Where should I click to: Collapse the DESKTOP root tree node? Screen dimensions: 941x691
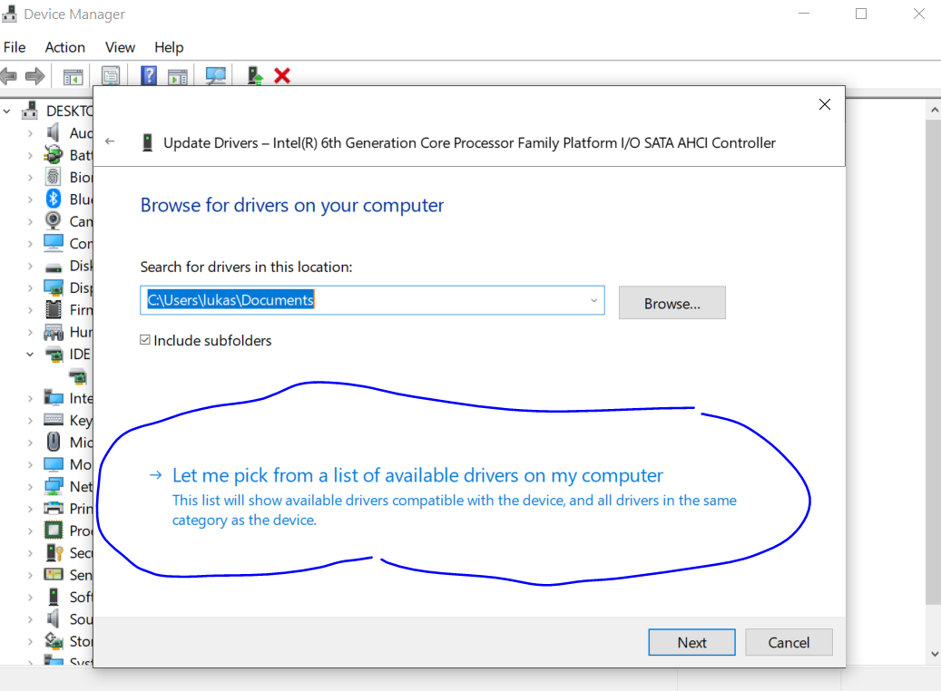click(7, 111)
